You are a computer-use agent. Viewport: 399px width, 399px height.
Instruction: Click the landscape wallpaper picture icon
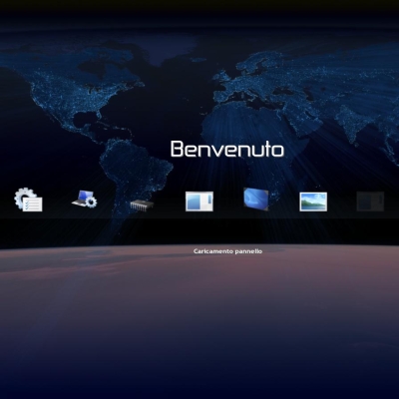point(313,201)
